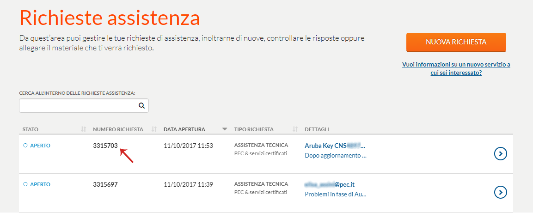The image size is (533, 213).
Task: Click the STATO sort arrows icon
Action: pyautogui.click(x=83, y=129)
